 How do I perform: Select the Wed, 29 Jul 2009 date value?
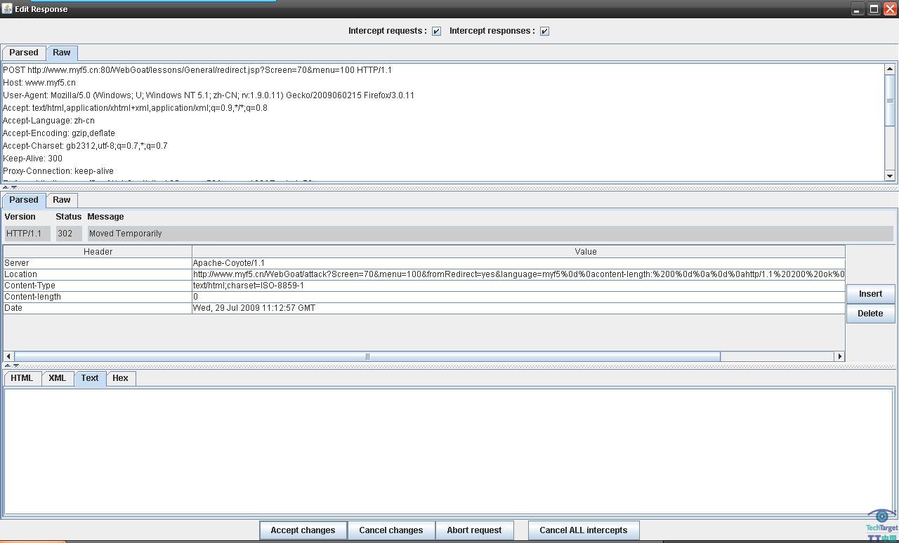tap(518, 308)
